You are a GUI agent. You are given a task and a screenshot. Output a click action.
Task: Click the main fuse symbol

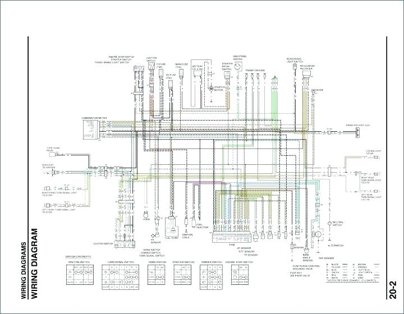[181, 72]
